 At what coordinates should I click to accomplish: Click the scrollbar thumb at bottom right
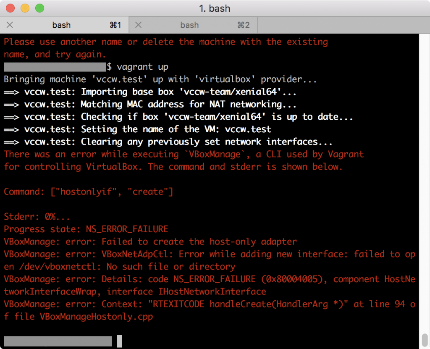click(x=424, y=339)
